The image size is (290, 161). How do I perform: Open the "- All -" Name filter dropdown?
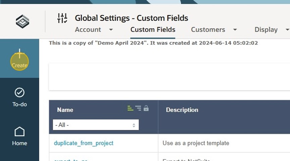click(x=96, y=125)
